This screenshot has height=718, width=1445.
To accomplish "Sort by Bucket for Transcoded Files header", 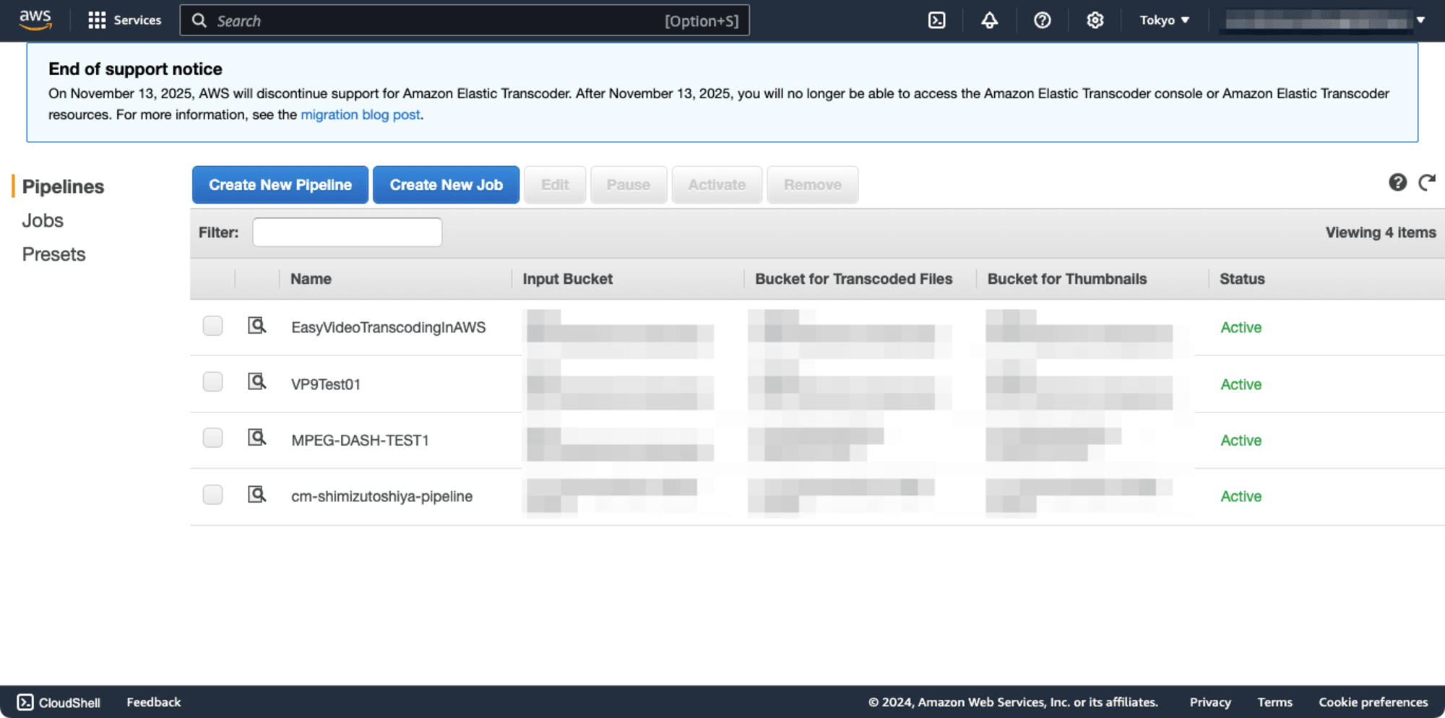I will tap(853, 279).
